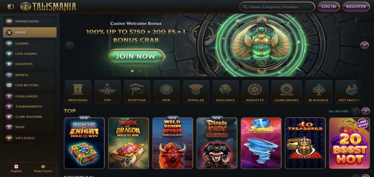
Task: Change language via the English flag selector
Action: [x=16, y=169]
